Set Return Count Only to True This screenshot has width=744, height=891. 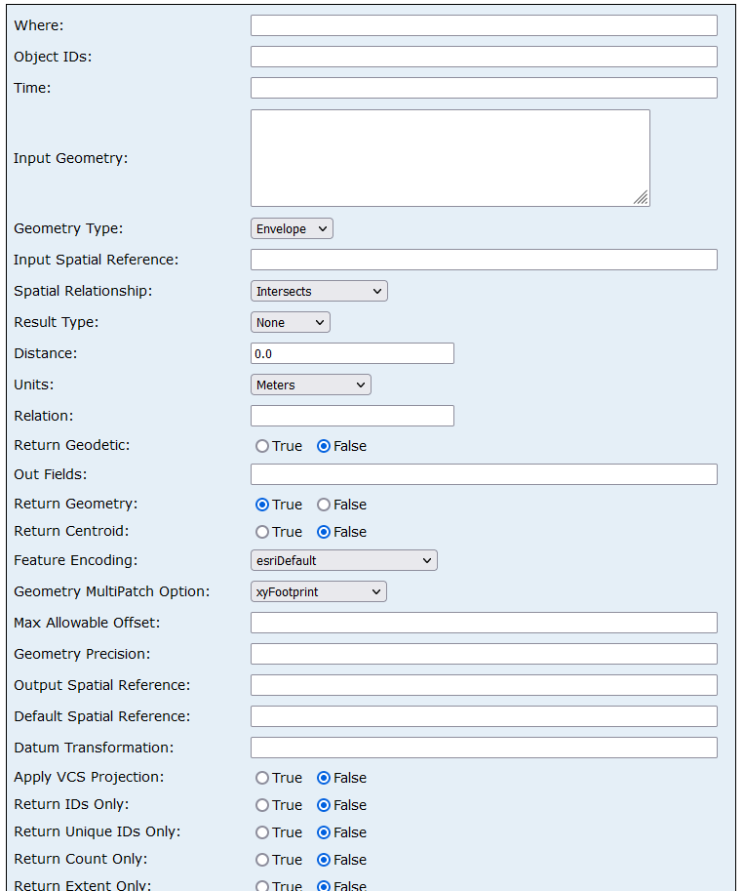pyautogui.click(x=262, y=860)
